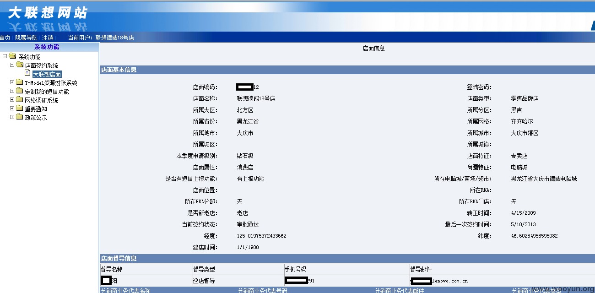Click the 系统功能 folder icon
This screenshot has height=293, width=595.
click(x=12, y=56)
